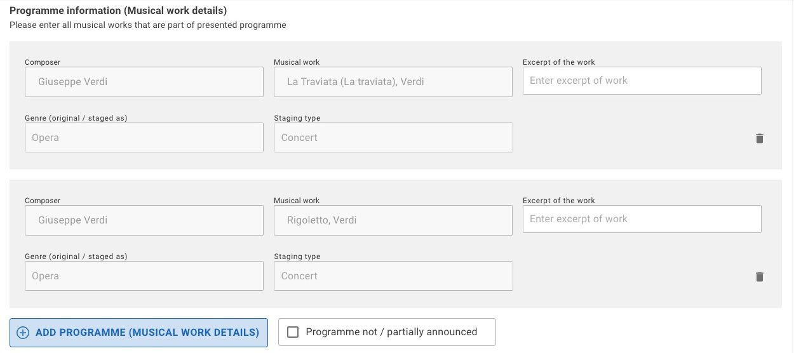Focus excerpt field in La Traviata entry

(642, 81)
